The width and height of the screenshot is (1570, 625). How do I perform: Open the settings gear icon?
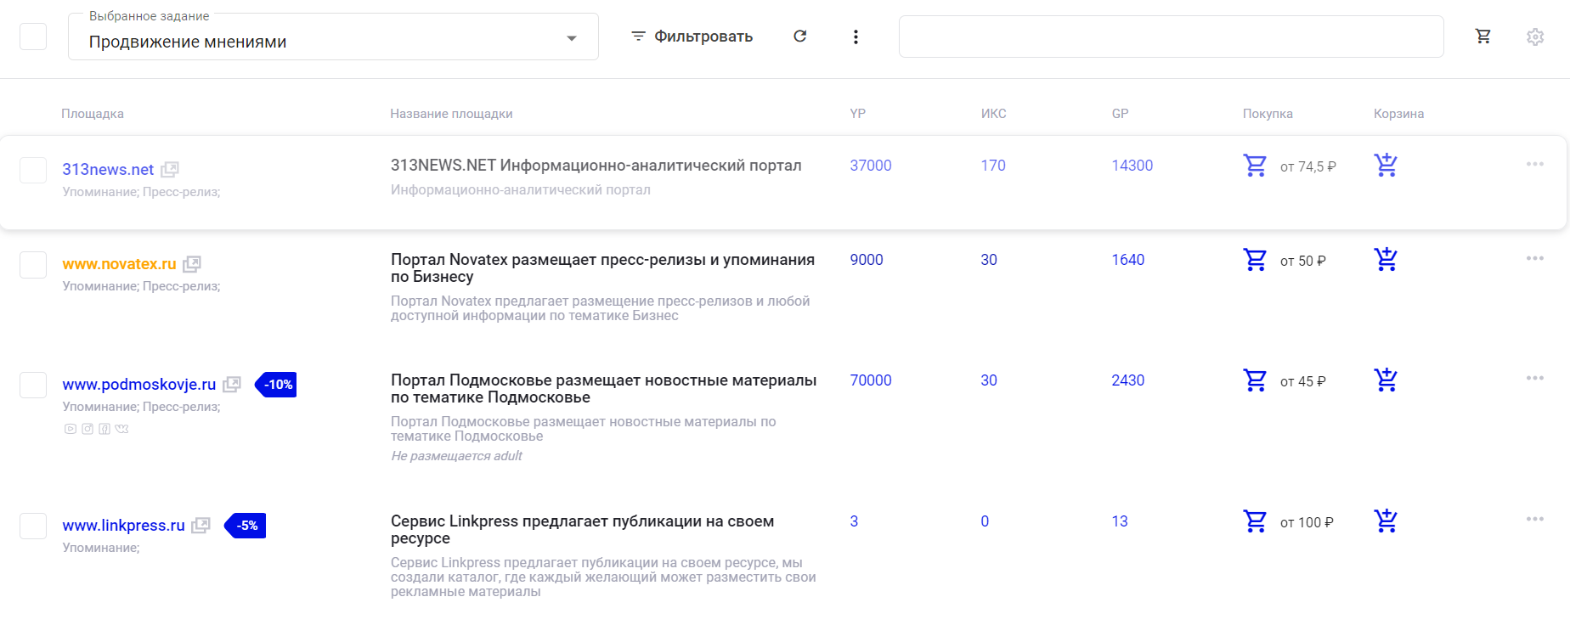pos(1534,37)
